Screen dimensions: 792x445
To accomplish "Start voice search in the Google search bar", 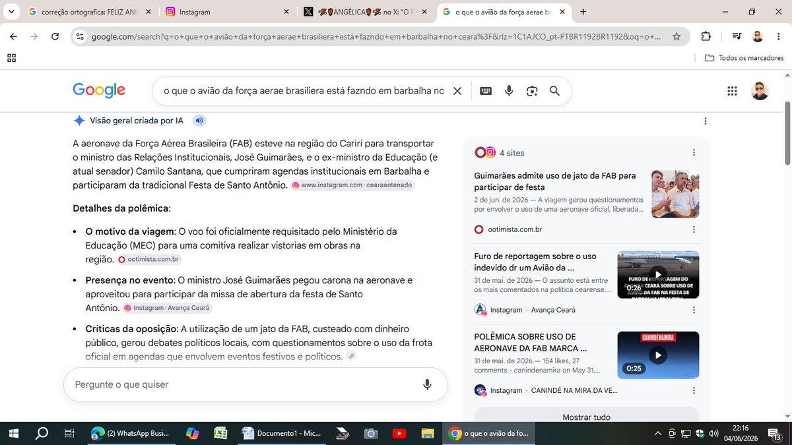I will pos(509,91).
